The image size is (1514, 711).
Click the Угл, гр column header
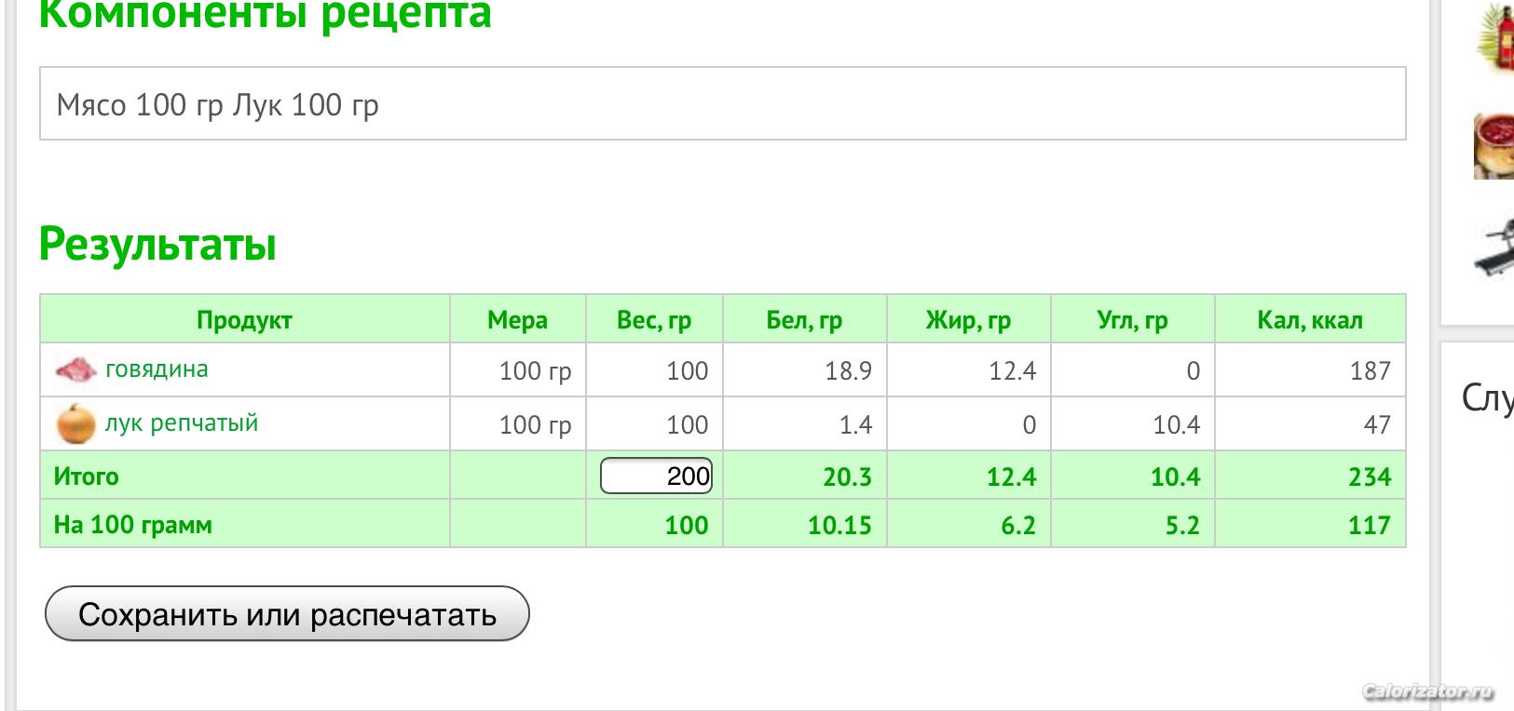[1132, 320]
